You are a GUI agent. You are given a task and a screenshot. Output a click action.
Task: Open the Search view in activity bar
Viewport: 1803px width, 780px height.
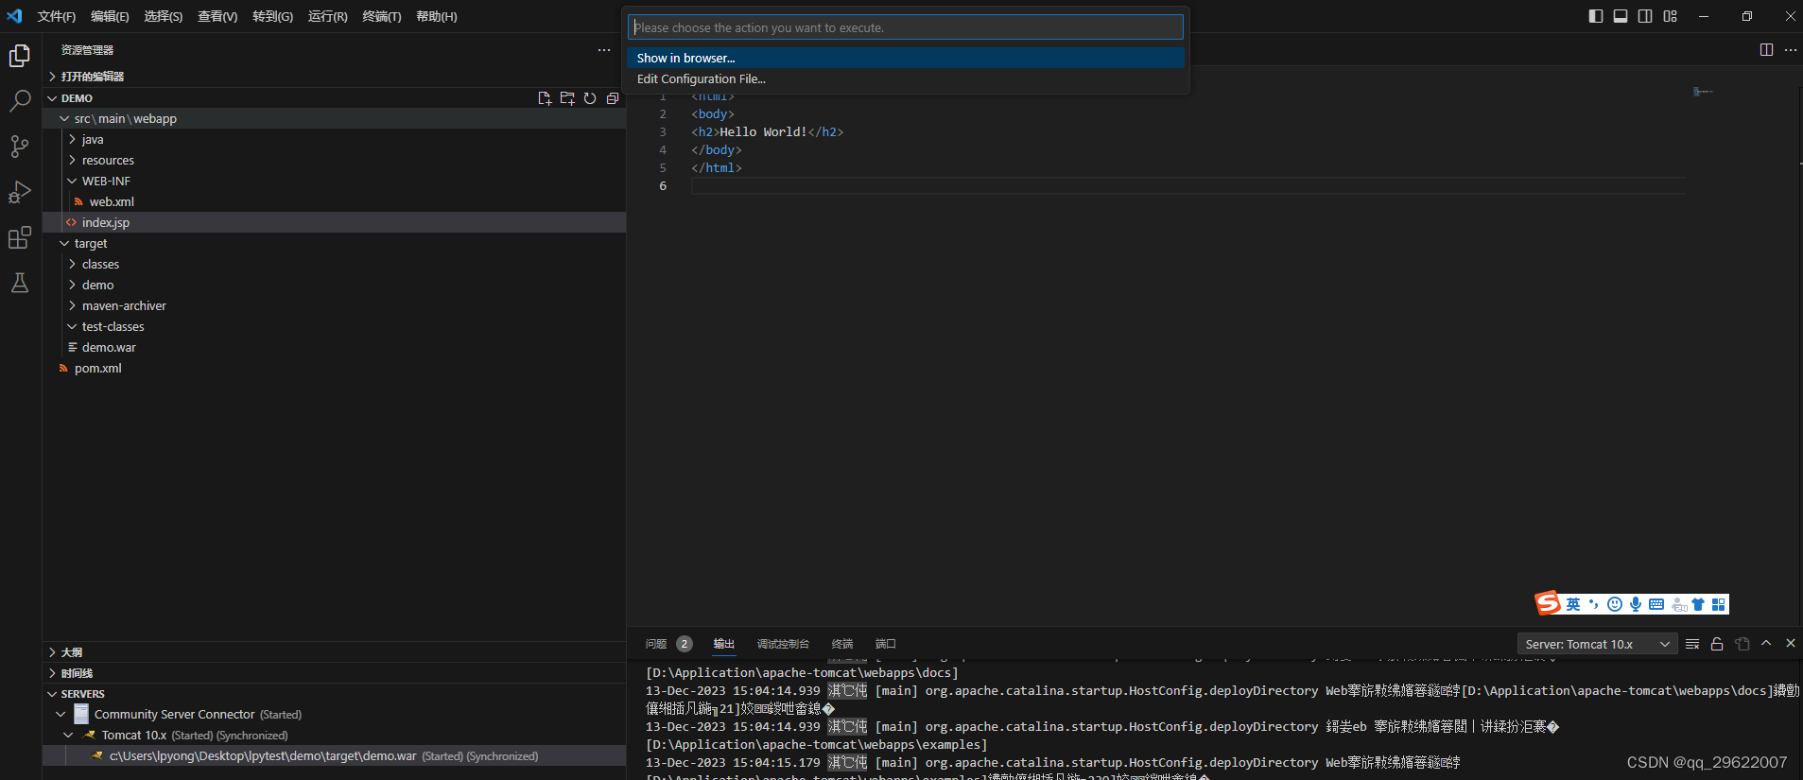pos(20,101)
